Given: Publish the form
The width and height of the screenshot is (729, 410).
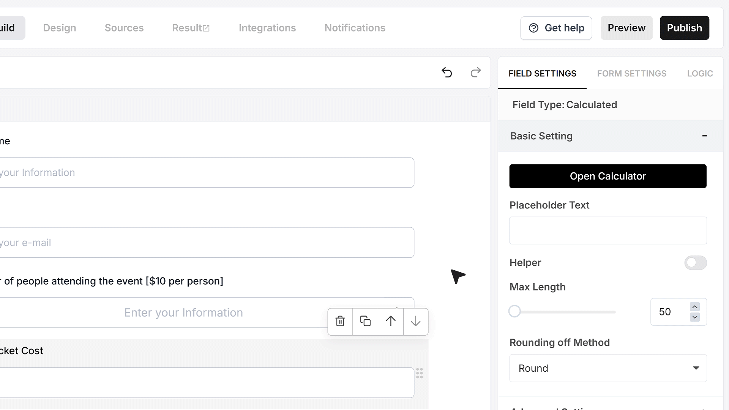Looking at the screenshot, I should pos(685,28).
